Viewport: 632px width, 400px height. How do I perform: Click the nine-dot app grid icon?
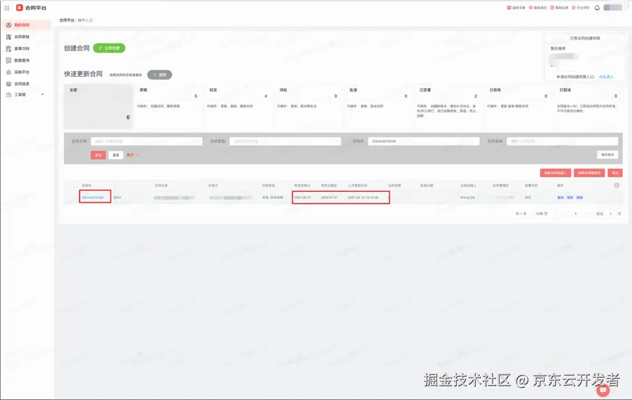[6, 8]
